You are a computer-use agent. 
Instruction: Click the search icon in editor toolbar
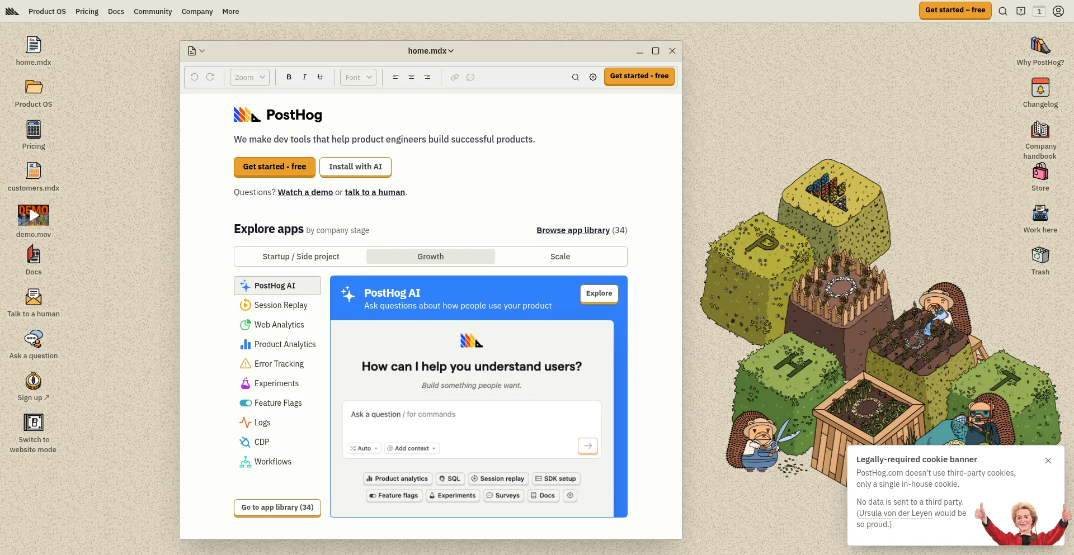[x=575, y=77]
